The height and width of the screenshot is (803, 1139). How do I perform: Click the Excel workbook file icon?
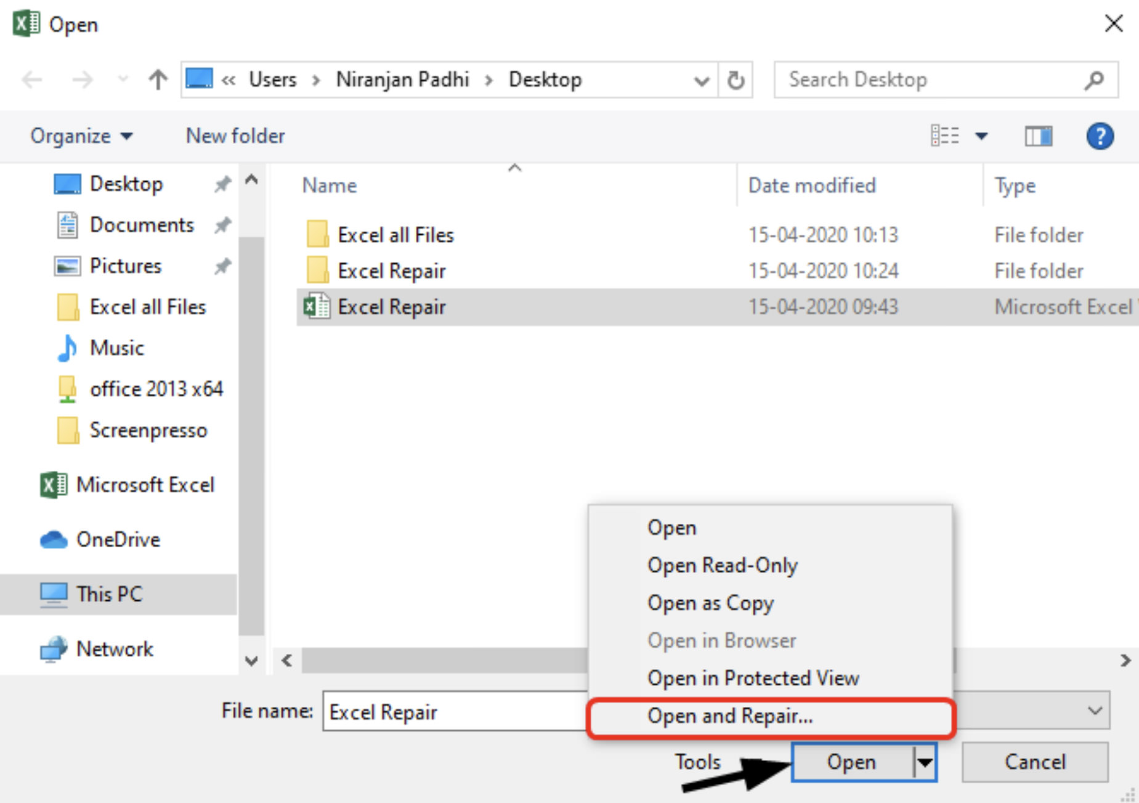coord(317,306)
